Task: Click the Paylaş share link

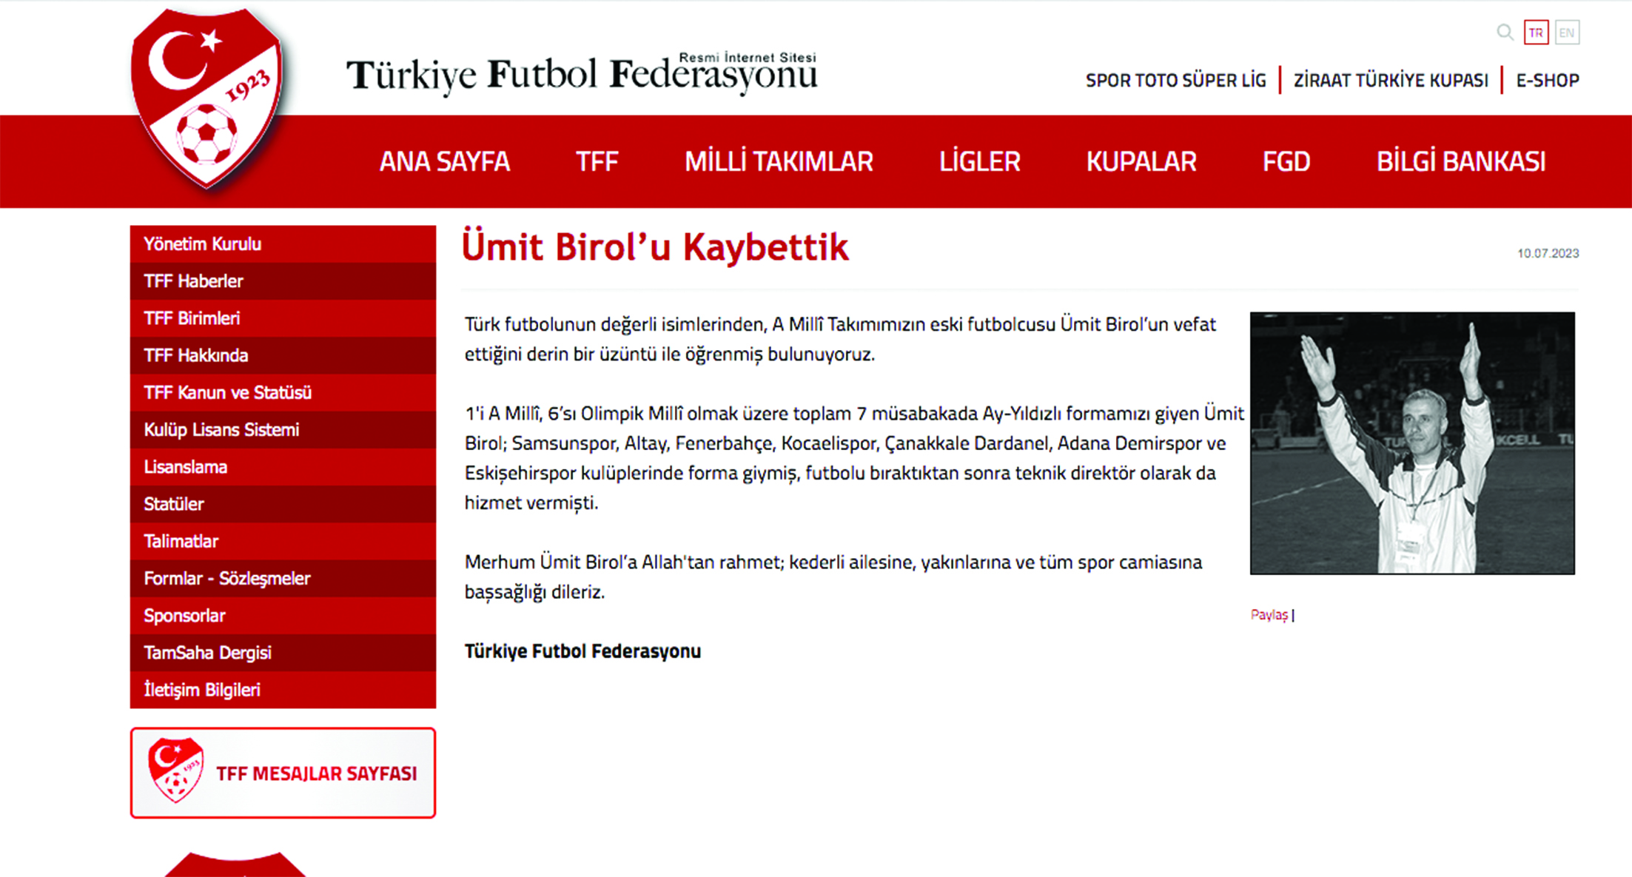Action: (1269, 615)
